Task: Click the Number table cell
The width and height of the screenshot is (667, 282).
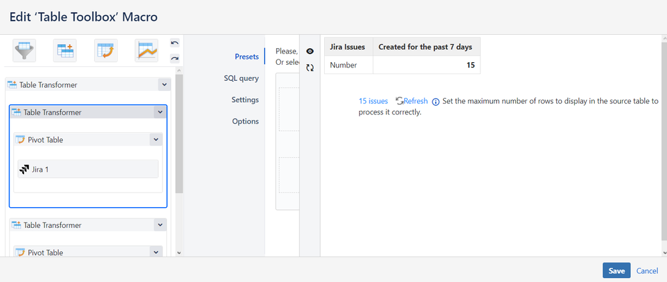Action: 349,65
